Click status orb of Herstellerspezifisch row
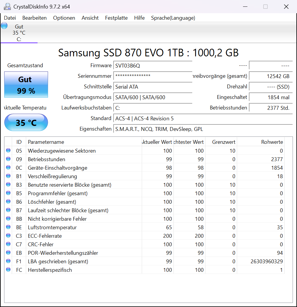 click(8, 269)
